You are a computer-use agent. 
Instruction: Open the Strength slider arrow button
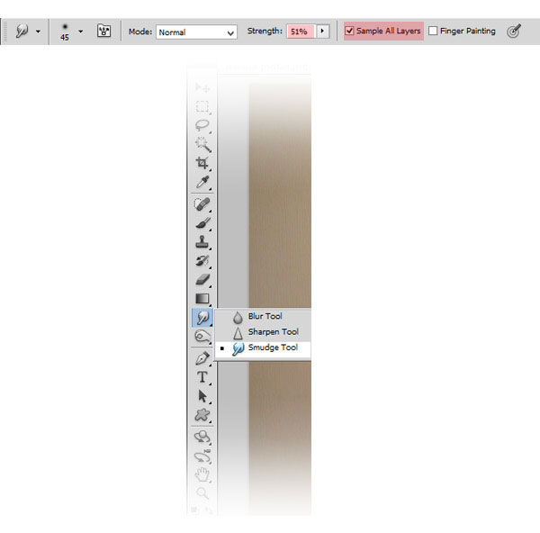[323, 32]
